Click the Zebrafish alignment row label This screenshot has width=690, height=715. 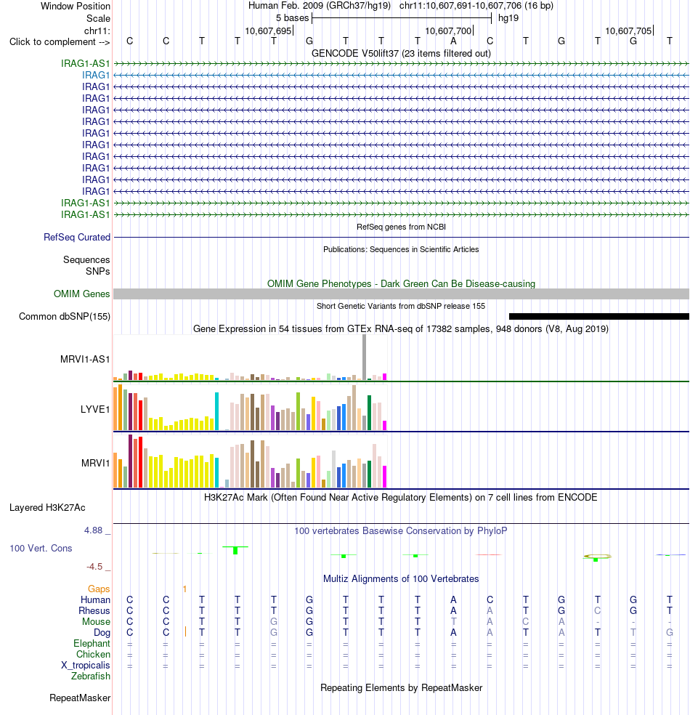[91, 676]
